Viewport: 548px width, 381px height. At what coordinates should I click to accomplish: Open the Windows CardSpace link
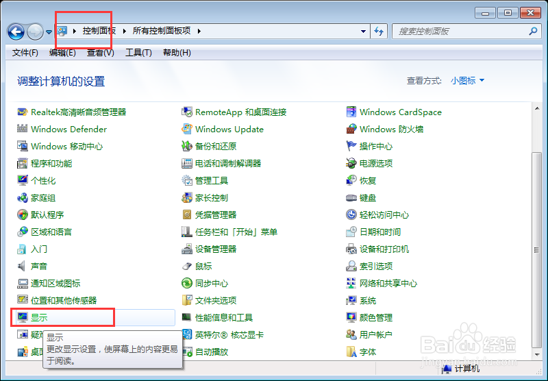401,112
